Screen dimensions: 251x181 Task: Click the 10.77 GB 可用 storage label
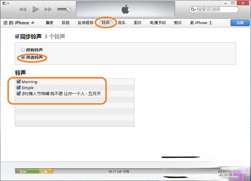[x=118, y=171]
